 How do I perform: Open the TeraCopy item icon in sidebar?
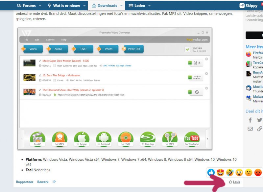249,64
